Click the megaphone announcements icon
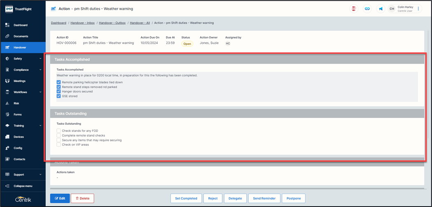The image size is (432, 207). pyautogui.click(x=381, y=9)
